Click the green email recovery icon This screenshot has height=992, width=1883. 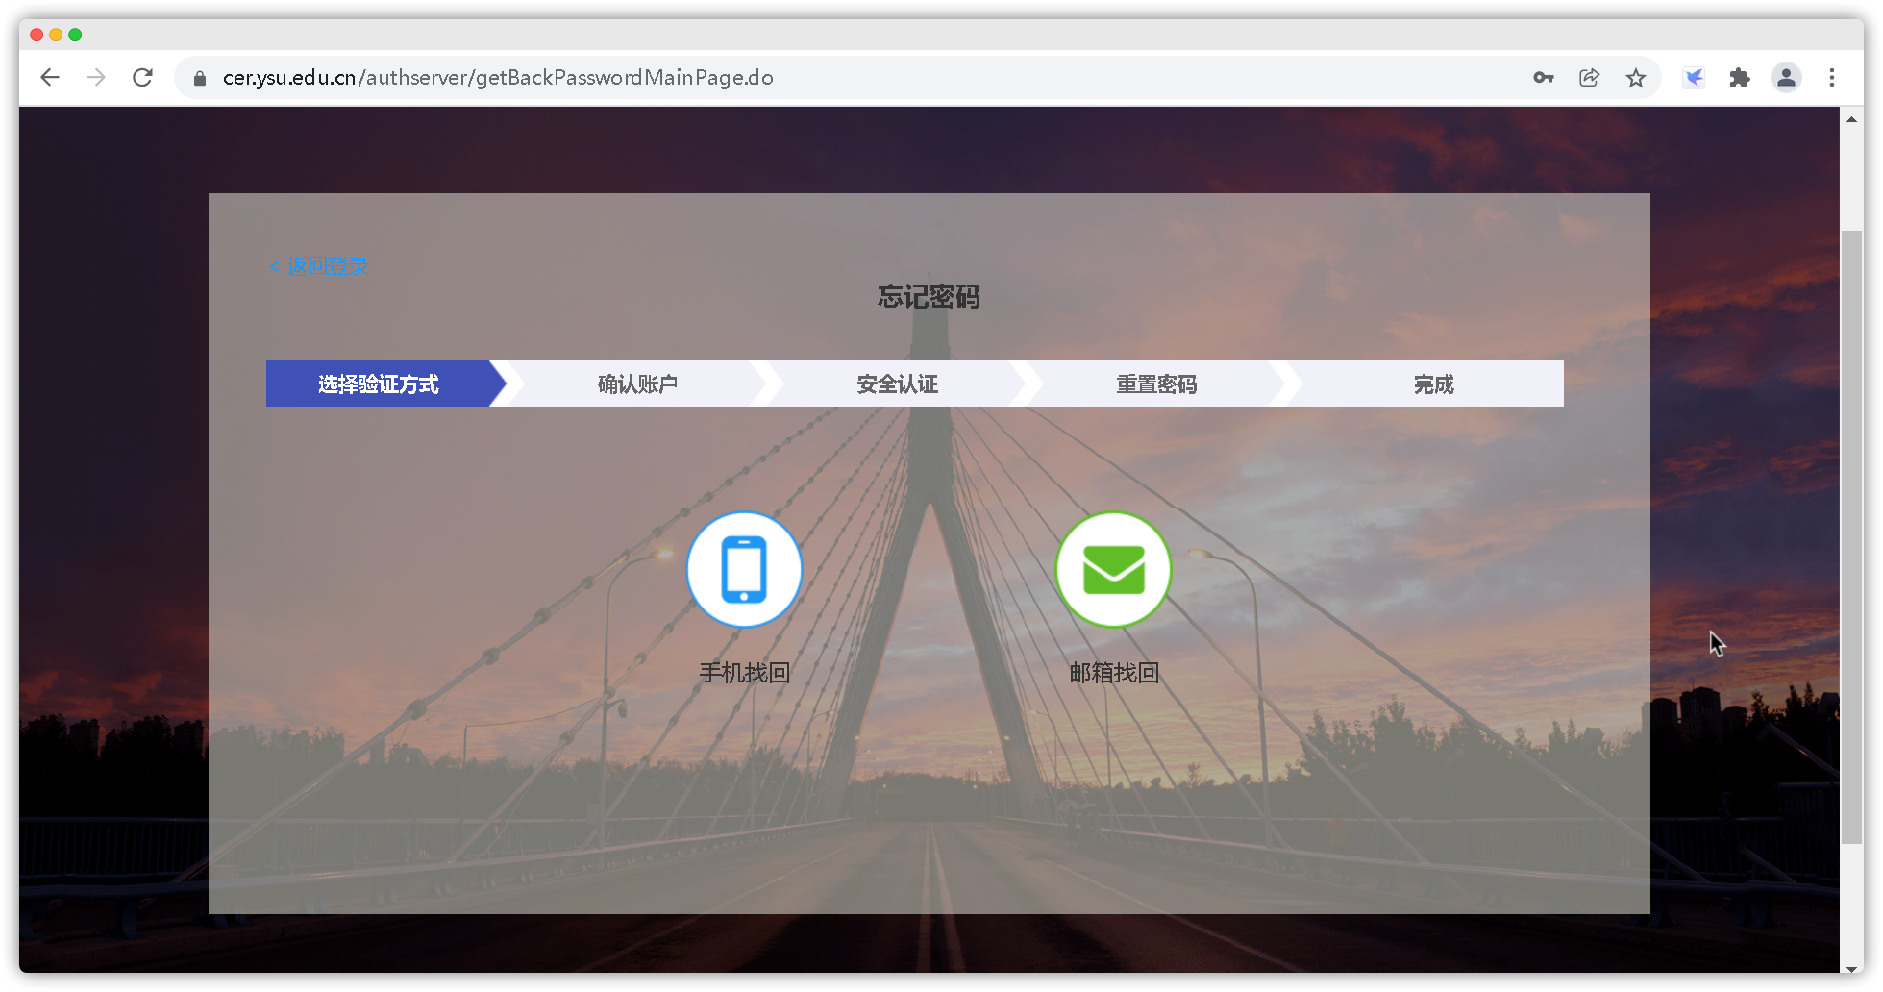point(1113,570)
